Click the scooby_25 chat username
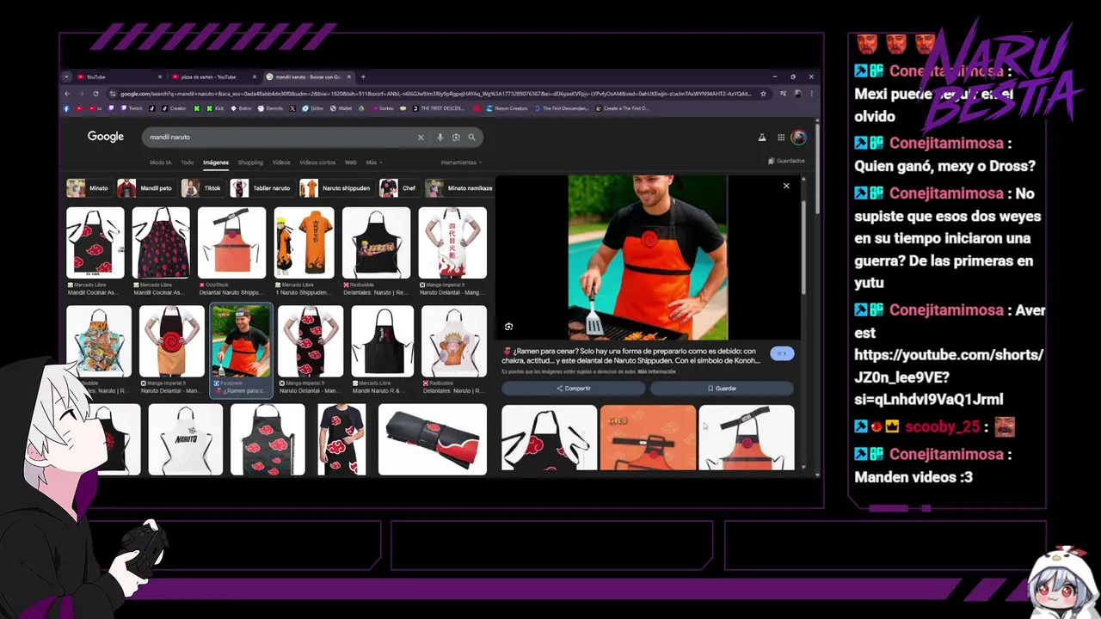Viewport: 1101px width, 619px height. point(942,426)
